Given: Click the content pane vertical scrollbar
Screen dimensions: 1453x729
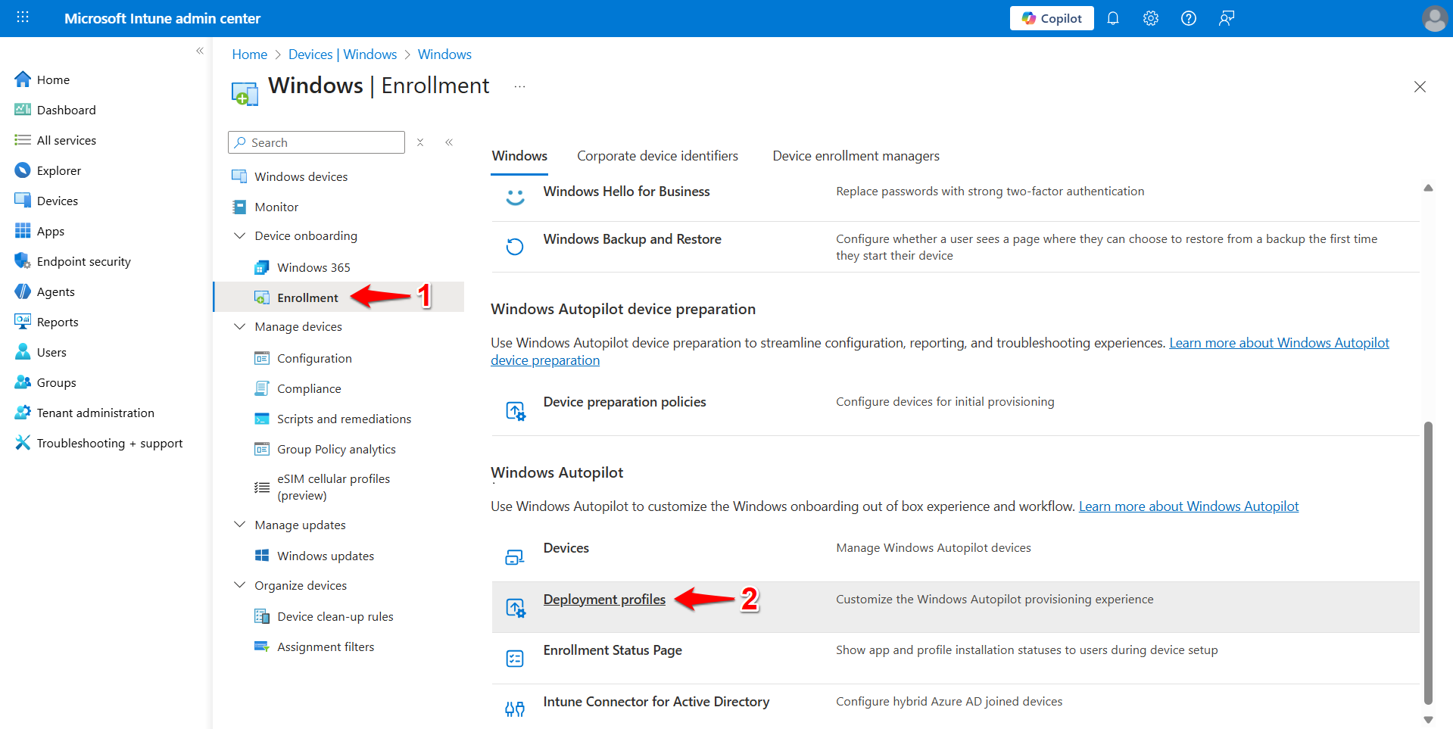Looking at the screenshot, I should click(1428, 562).
